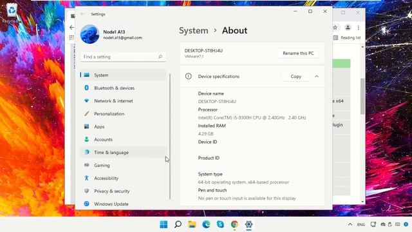The height and width of the screenshot is (232, 412).
Task: Click Rename this PC button
Action: [298, 53]
